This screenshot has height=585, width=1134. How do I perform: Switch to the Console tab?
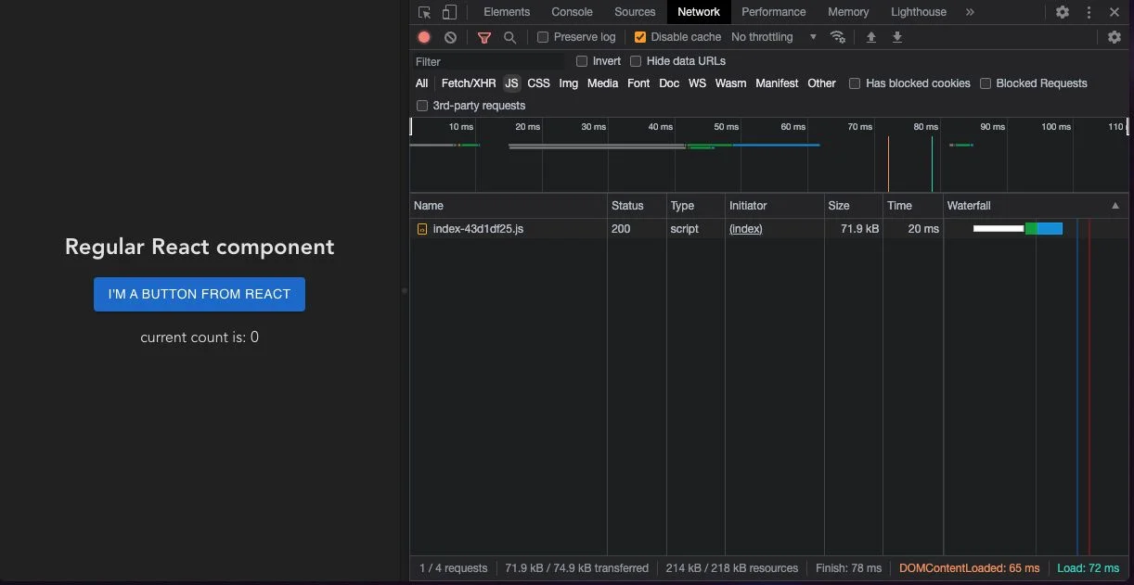point(572,12)
